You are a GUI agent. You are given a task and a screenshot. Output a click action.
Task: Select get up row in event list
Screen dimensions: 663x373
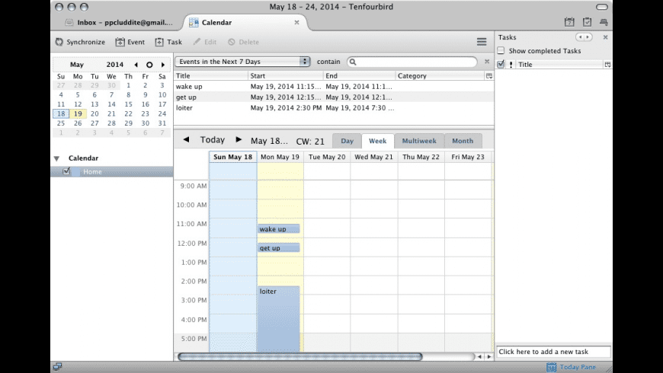(334, 97)
